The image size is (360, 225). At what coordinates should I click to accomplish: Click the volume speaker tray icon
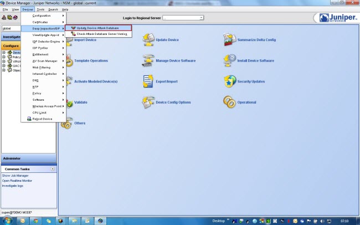(322, 221)
